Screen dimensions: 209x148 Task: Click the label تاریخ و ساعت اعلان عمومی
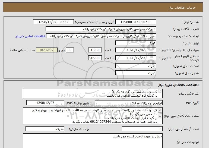95,22
